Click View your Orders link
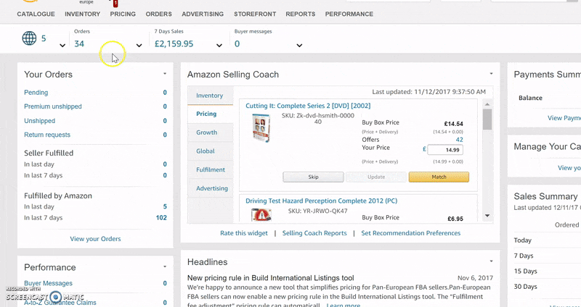 click(x=95, y=239)
